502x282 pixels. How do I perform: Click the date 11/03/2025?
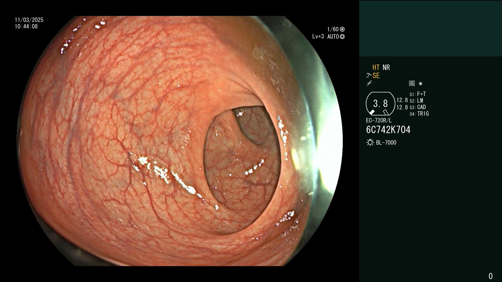(29, 20)
